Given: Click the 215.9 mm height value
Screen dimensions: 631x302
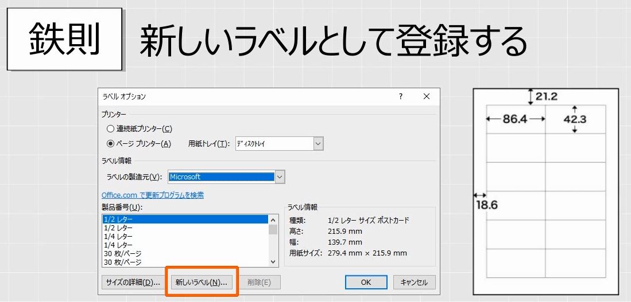Looking at the screenshot, I should click(345, 232).
